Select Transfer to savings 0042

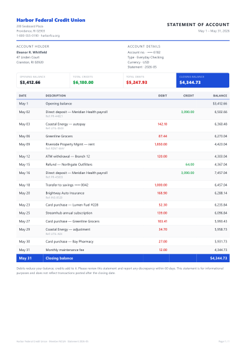(67, 185)
